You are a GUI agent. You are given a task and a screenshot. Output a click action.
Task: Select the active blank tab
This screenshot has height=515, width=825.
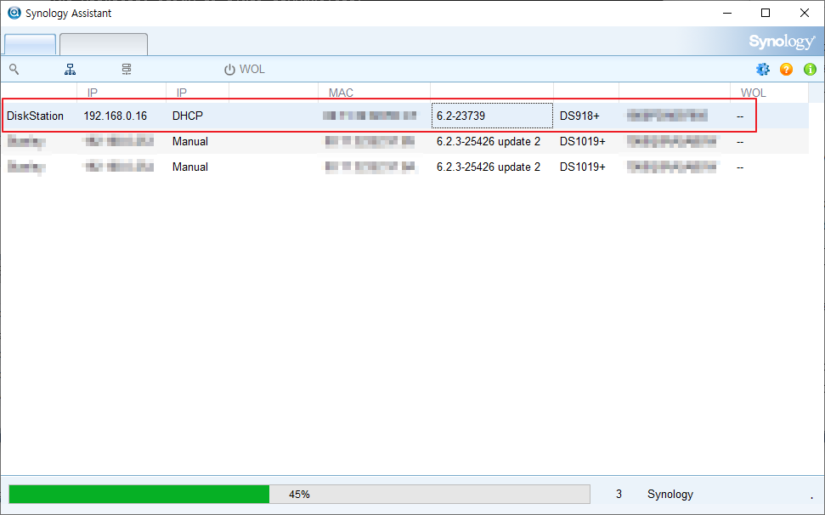30,44
